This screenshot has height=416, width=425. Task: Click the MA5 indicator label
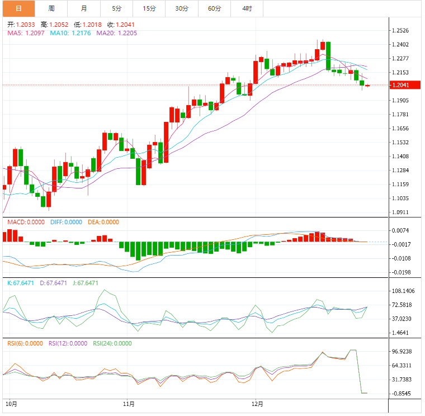[x=26, y=33]
